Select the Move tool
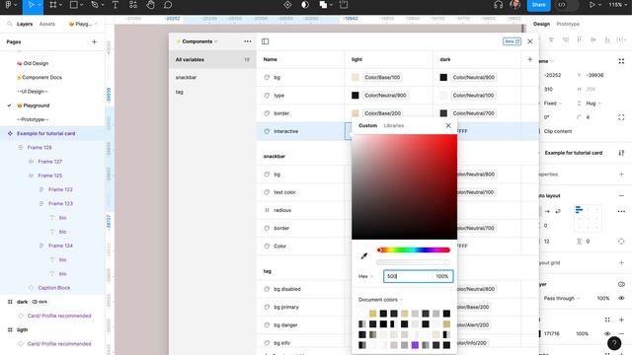The height and width of the screenshot is (355, 632). [x=31, y=5]
